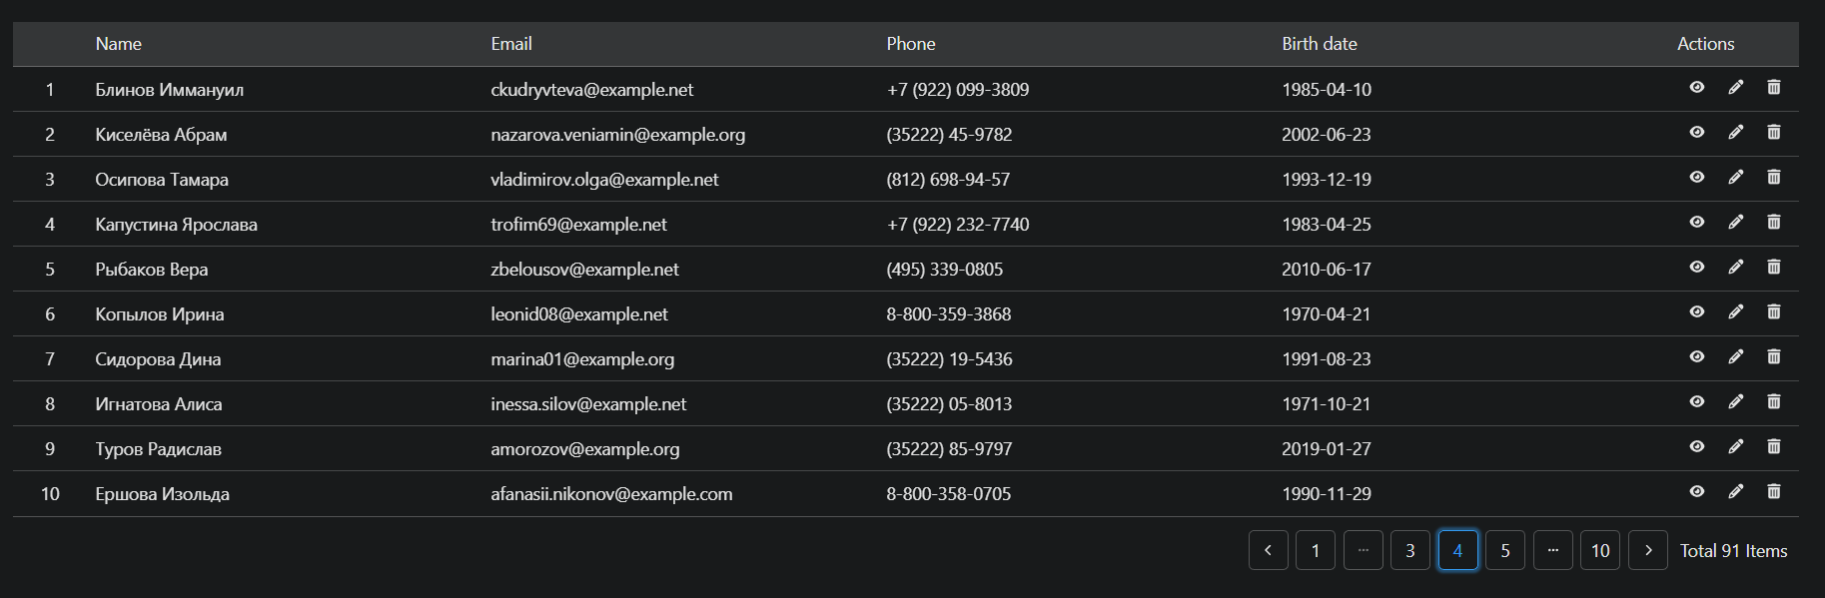Delete Ершова Изольда's record
The width and height of the screenshot is (1825, 598).
pyautogui.click(x=1774, y=491)
